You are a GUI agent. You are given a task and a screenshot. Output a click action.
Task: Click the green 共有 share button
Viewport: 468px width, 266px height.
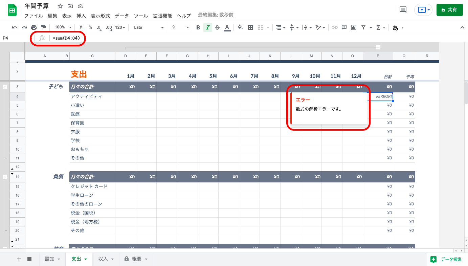point(449,10)
